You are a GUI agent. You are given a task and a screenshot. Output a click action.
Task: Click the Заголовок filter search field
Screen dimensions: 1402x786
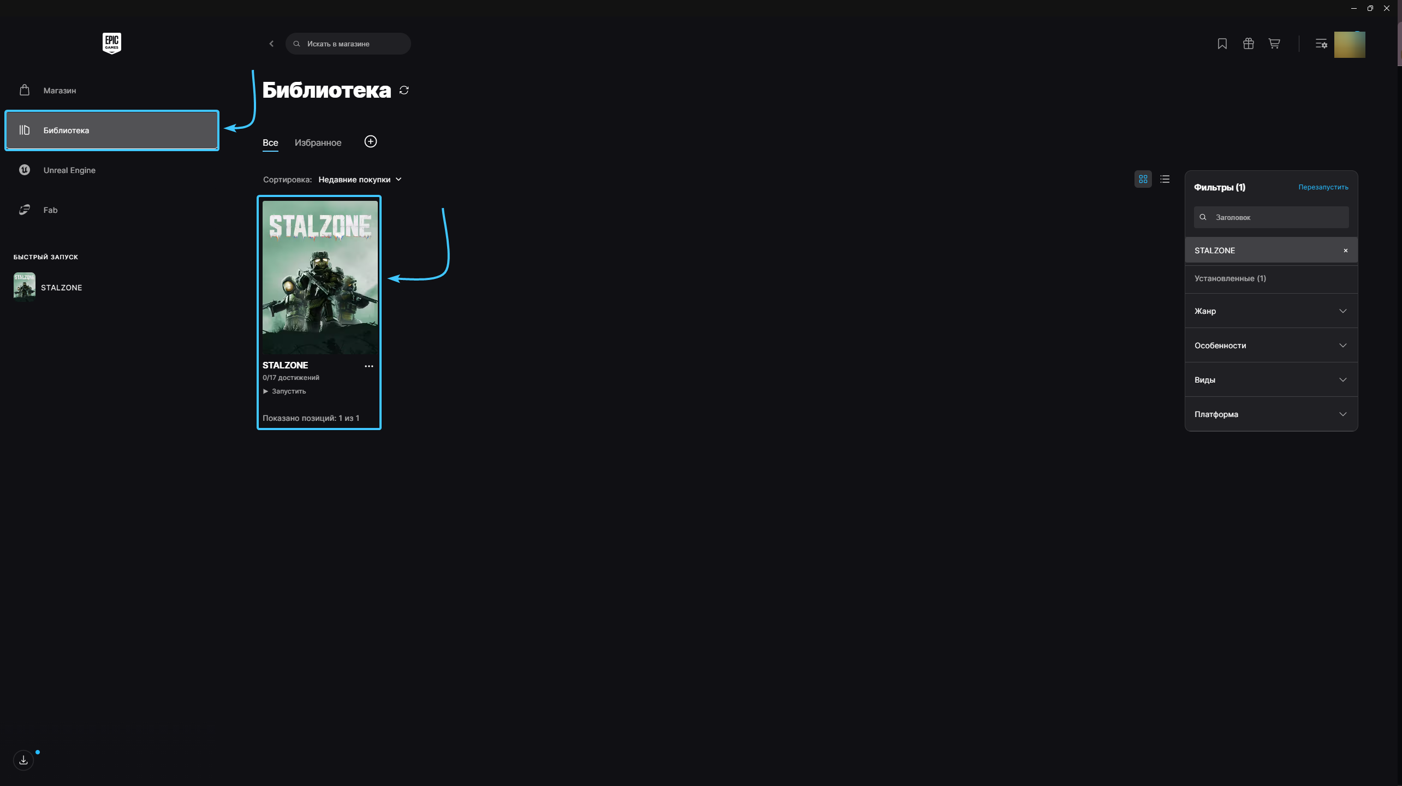point(1272,217)
